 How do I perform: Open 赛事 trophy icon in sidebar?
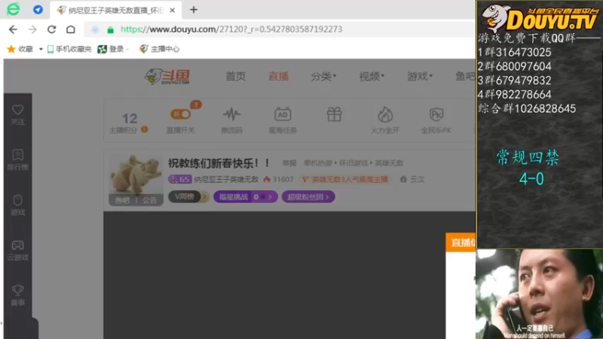pos(17,295)
